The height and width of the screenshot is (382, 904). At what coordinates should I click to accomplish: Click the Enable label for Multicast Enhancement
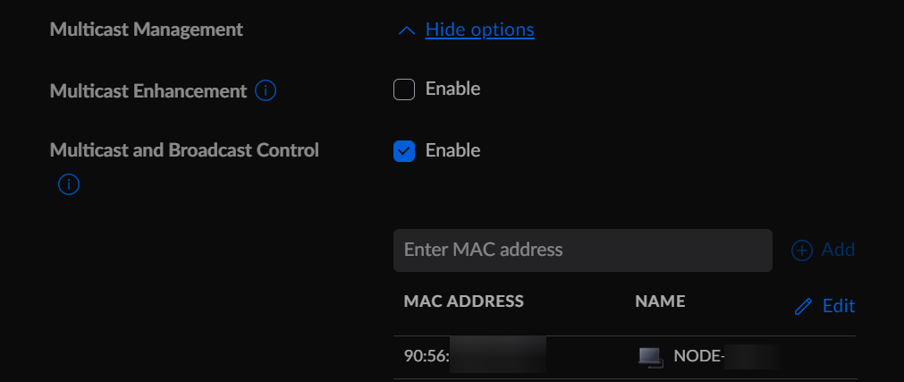click(x=452, y=89)
